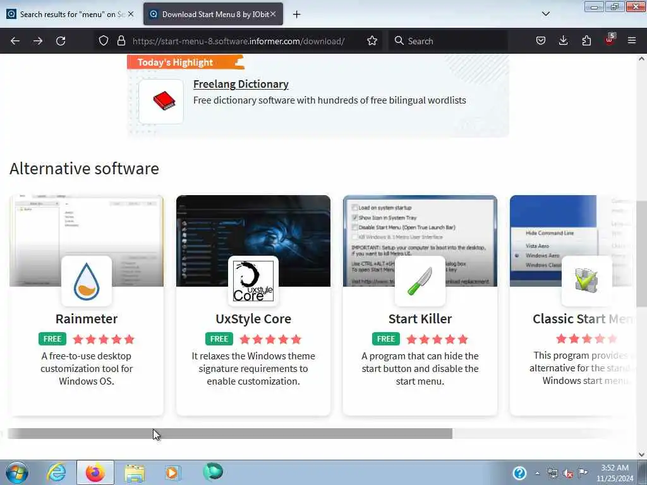Open the muted volume tray icon

pyautogui.click(x=568, y=473)
